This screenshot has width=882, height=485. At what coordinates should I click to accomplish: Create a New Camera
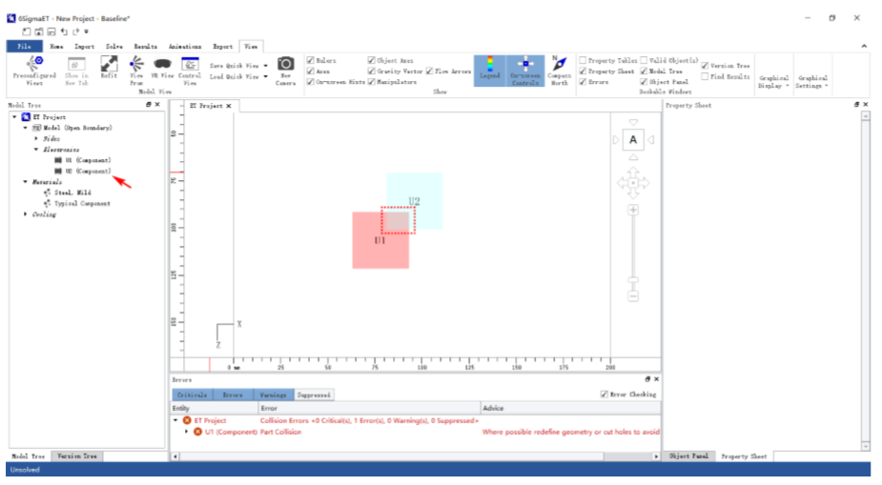coord(285,65)
